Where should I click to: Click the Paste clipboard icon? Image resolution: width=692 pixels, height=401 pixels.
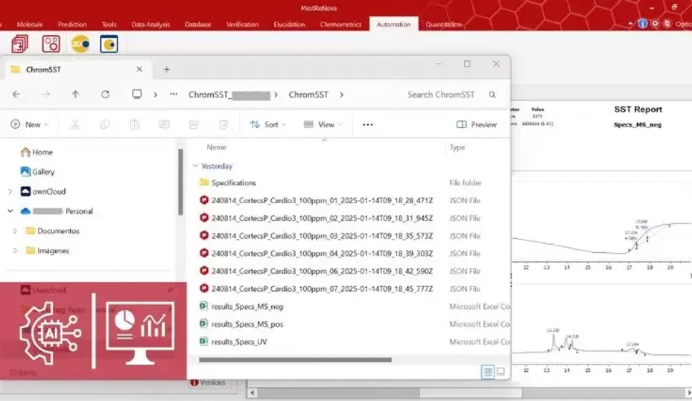pos(134,125)
